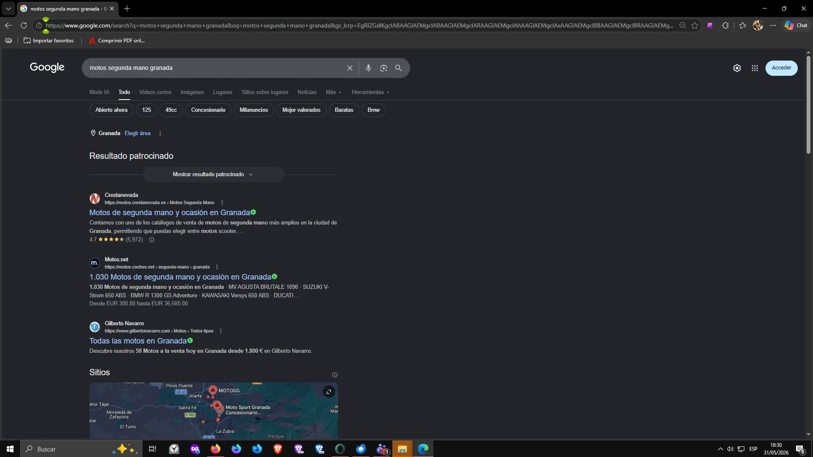Open 'Motos de segunda mano y ocasión en Granada' link

pos(169,213)
